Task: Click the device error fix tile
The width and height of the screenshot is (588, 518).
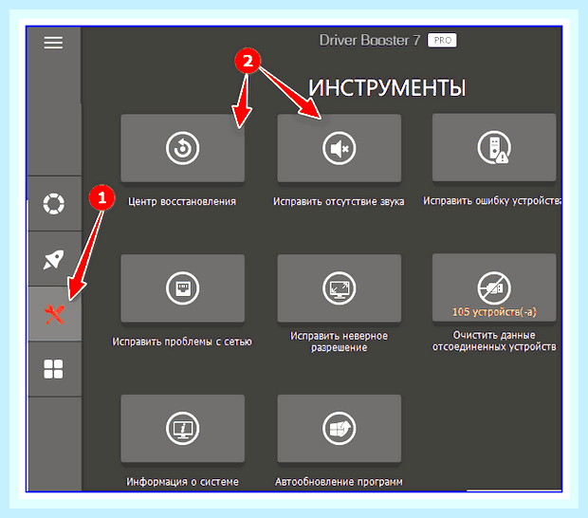Action: [494, 148]
